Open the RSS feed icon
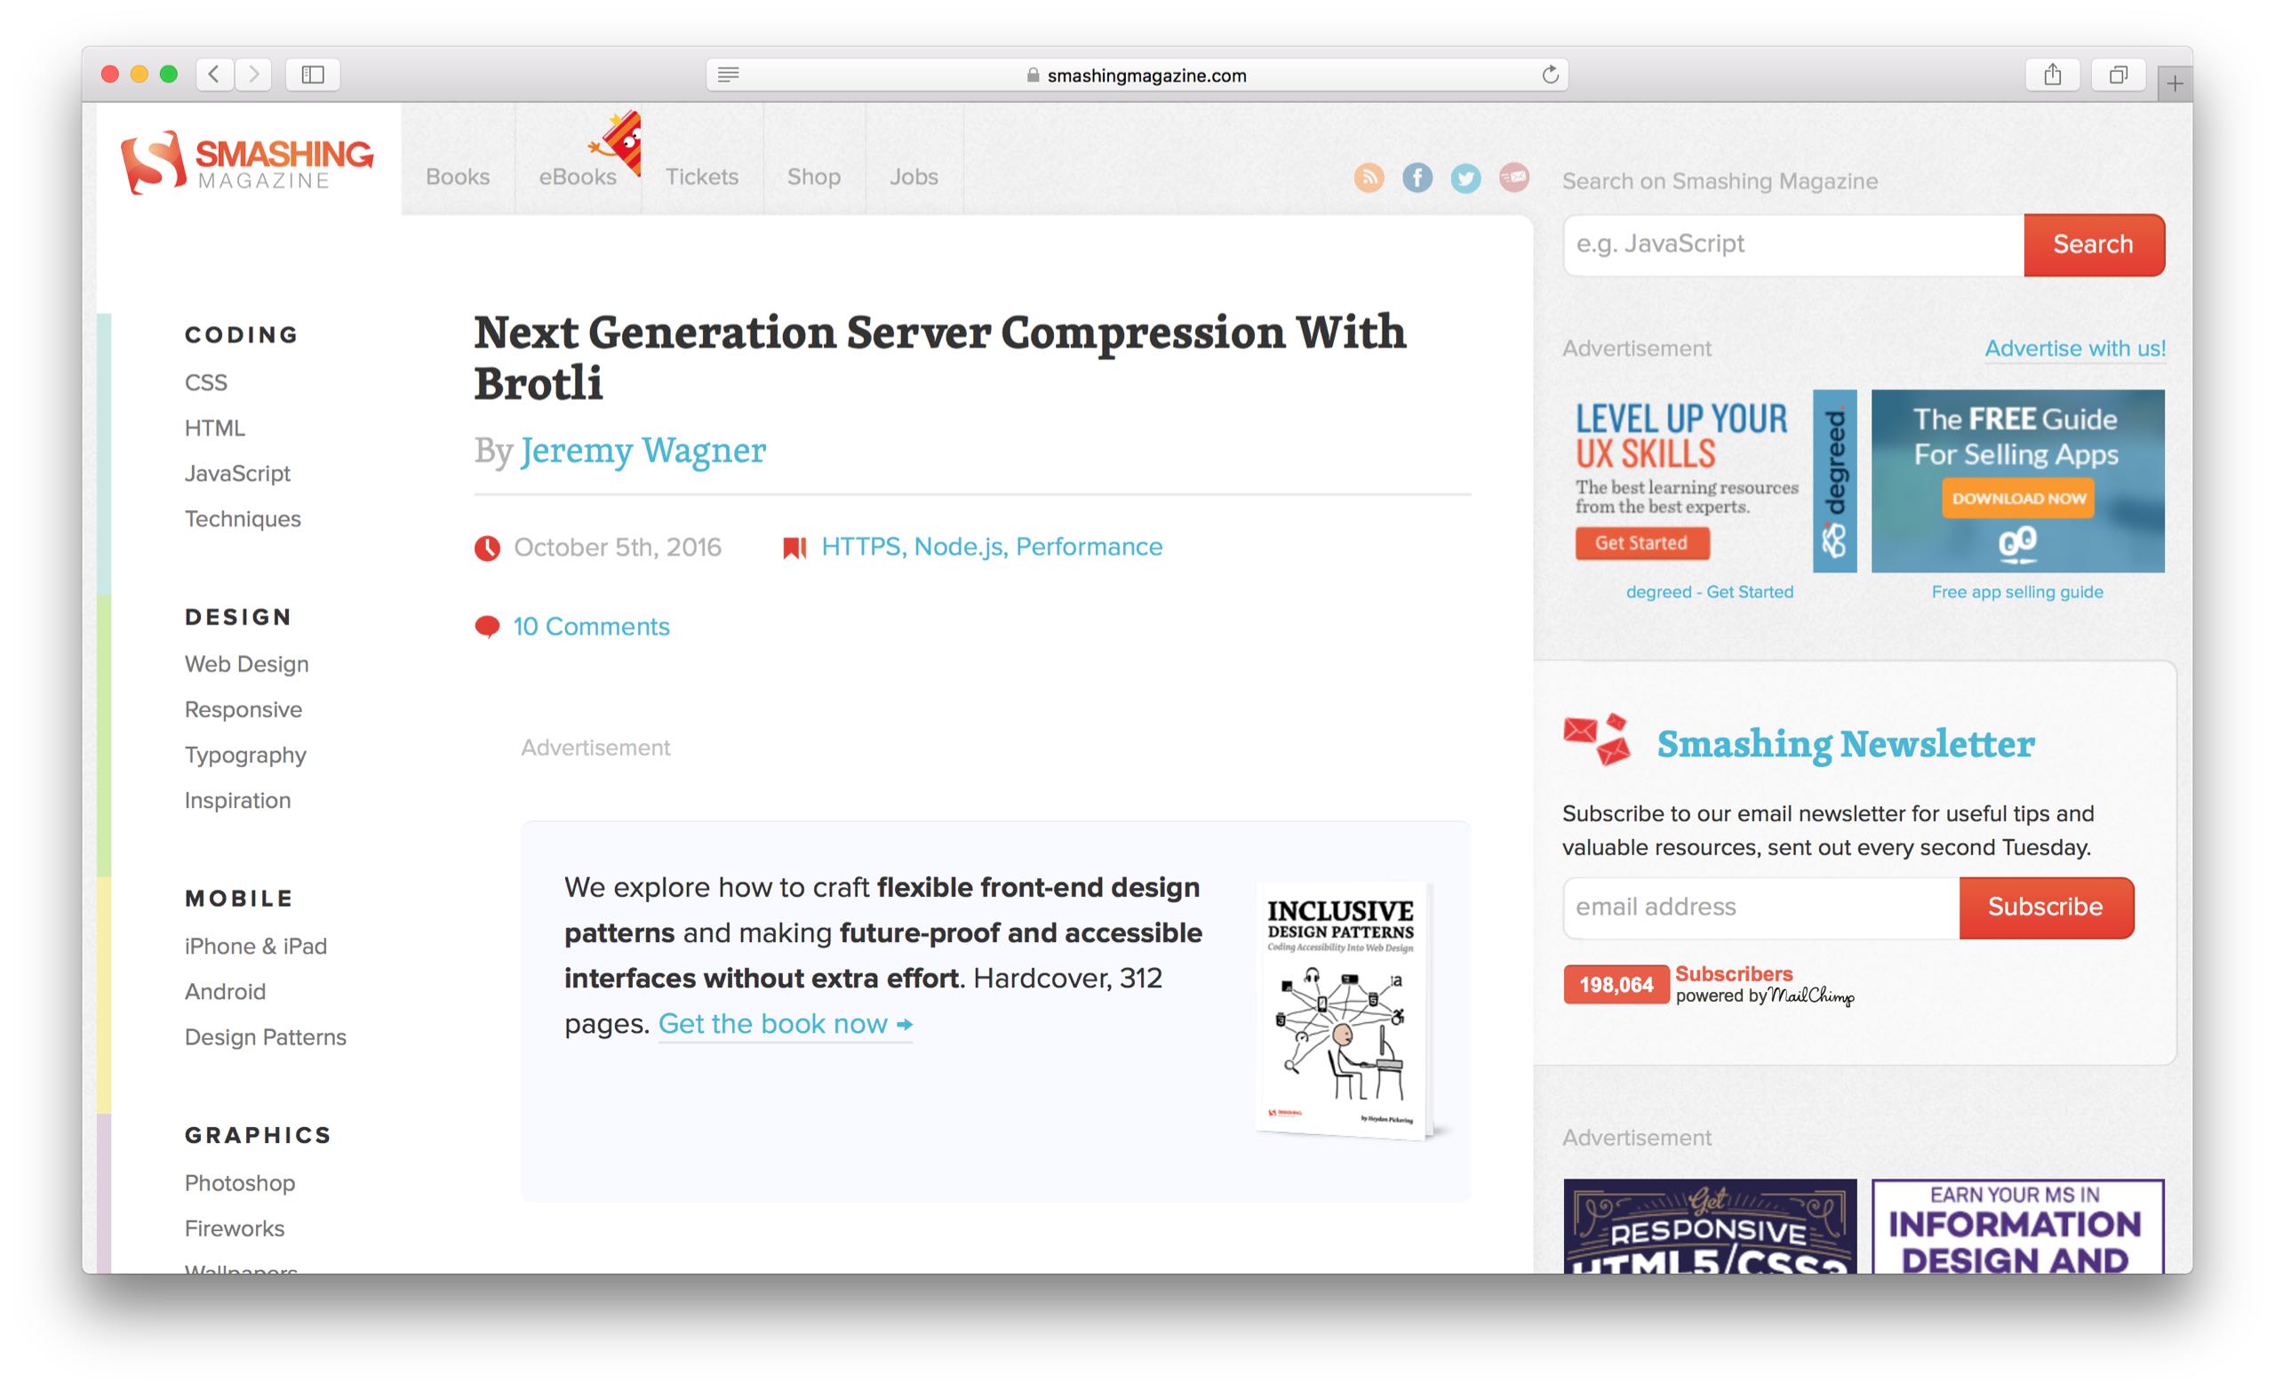2275x1391 pixels. [x=1369, y=178]
